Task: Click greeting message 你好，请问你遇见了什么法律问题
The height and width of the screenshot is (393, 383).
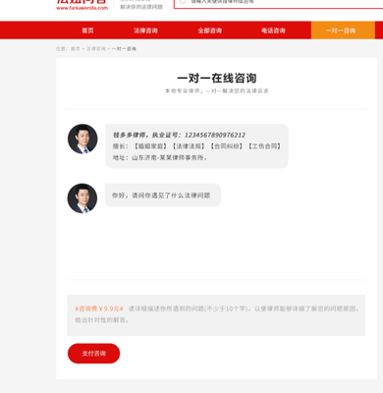Action: tap(161, 196)
